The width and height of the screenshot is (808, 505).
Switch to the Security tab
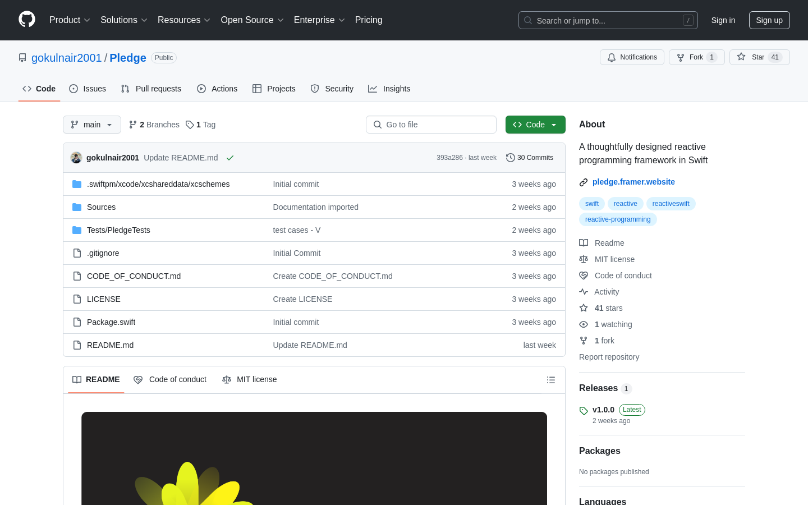pyautogui.click(x=332, y=89)
